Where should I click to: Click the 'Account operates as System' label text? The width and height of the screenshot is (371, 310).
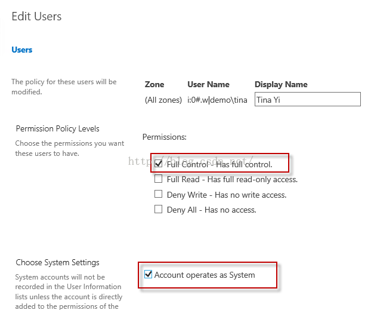click(205, 275)
